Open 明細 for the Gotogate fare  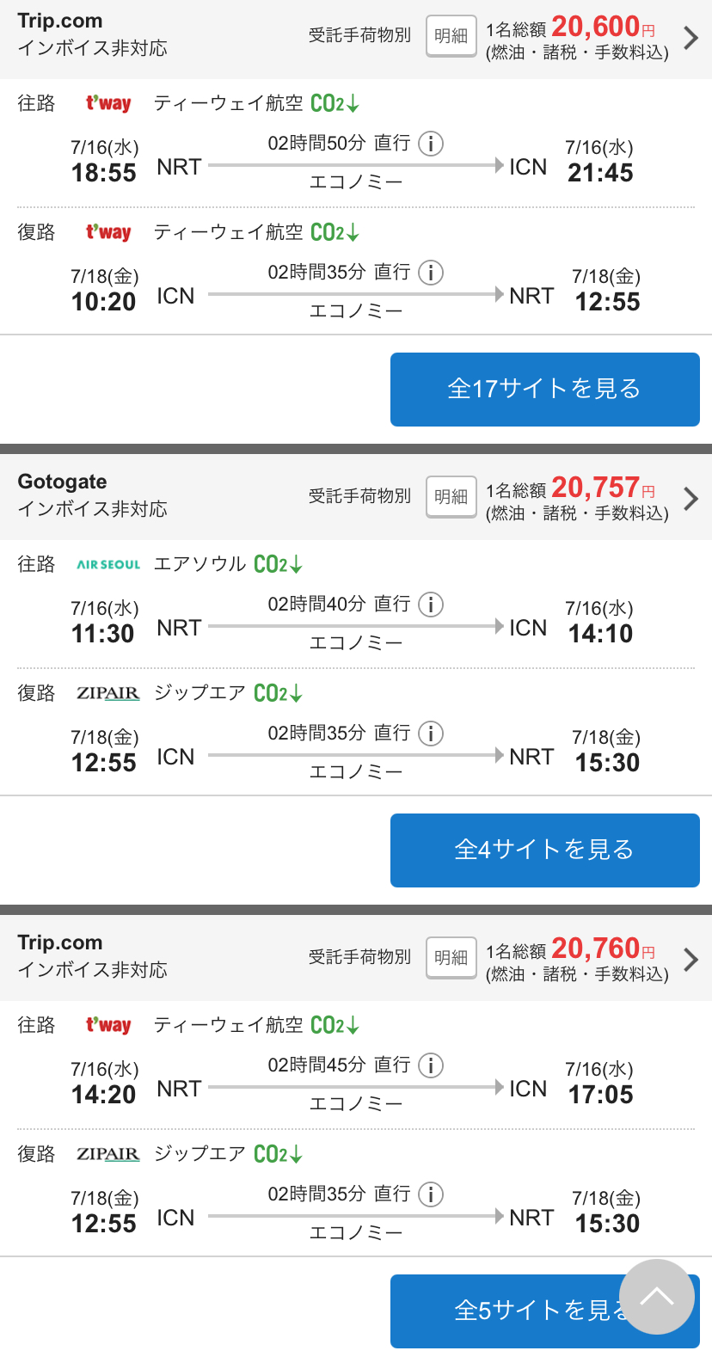pos(451,497)
